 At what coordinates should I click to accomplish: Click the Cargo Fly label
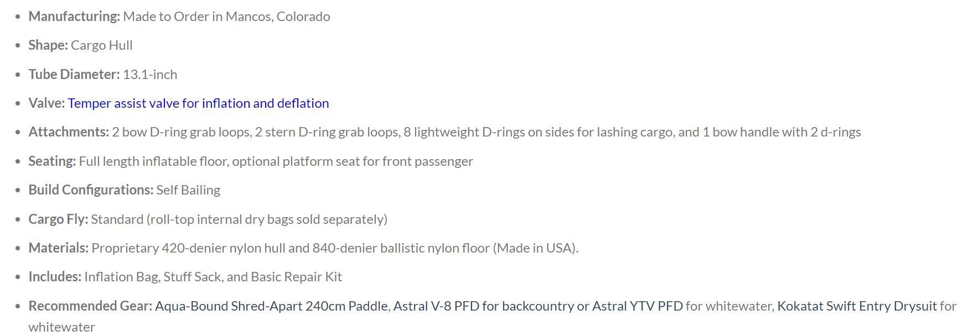pyautogui.click(x=58, y=219)
